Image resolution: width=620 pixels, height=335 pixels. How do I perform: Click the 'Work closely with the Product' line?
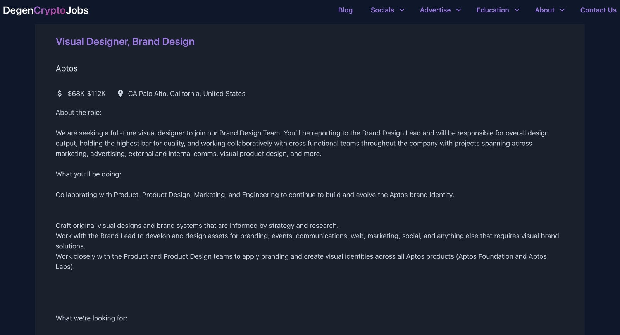301,261
